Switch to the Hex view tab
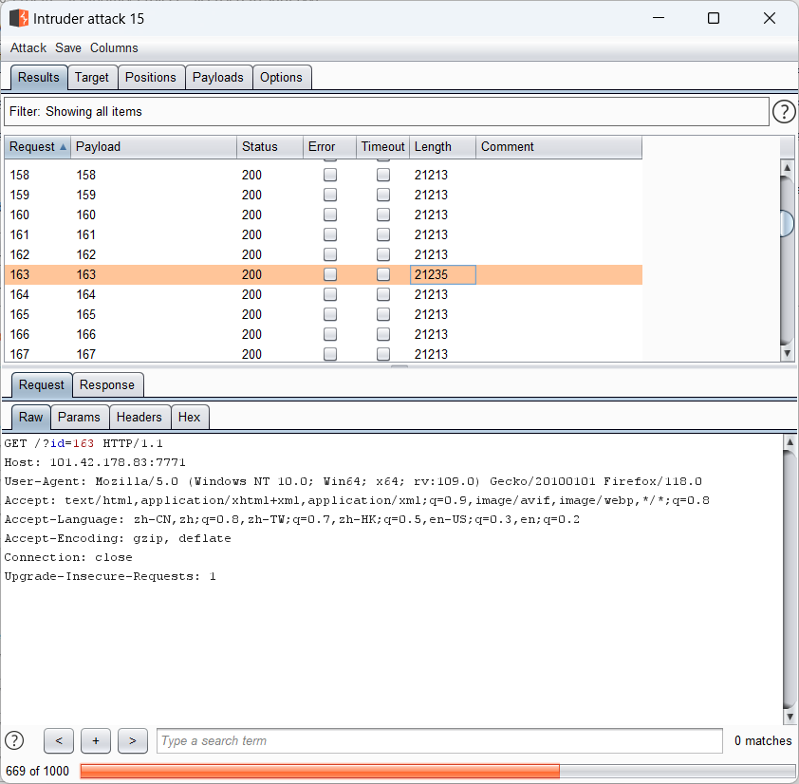799x784 pixels. point(190,418)
